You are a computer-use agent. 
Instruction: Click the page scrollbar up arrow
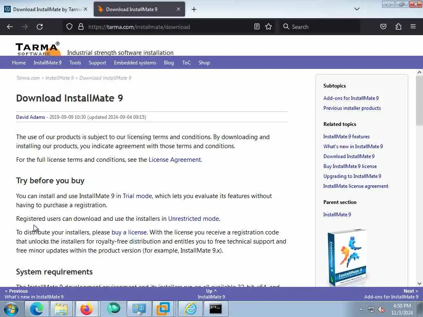[419, 72]
